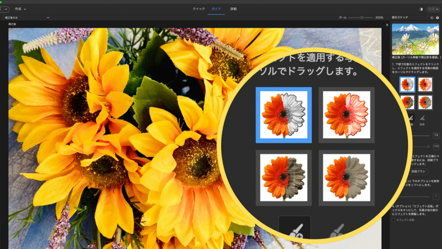Open the dropdown arrow beside the Open button
Viewport: 442px width, 249px height.
[6, 9]
